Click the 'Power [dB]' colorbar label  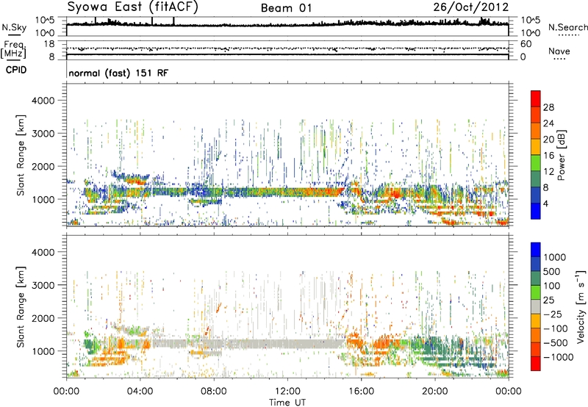coord(561,155)
